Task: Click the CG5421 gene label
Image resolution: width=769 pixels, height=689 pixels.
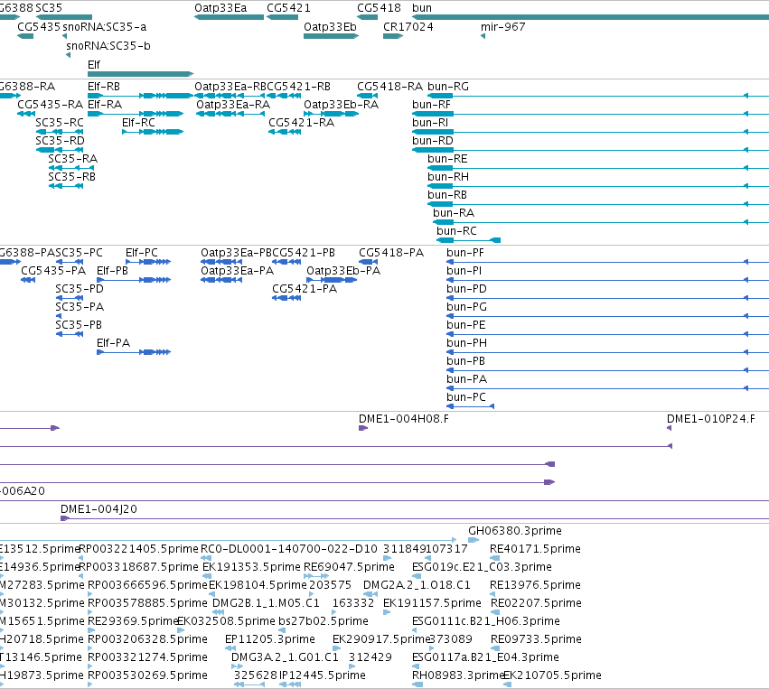Action: (288, 8)
